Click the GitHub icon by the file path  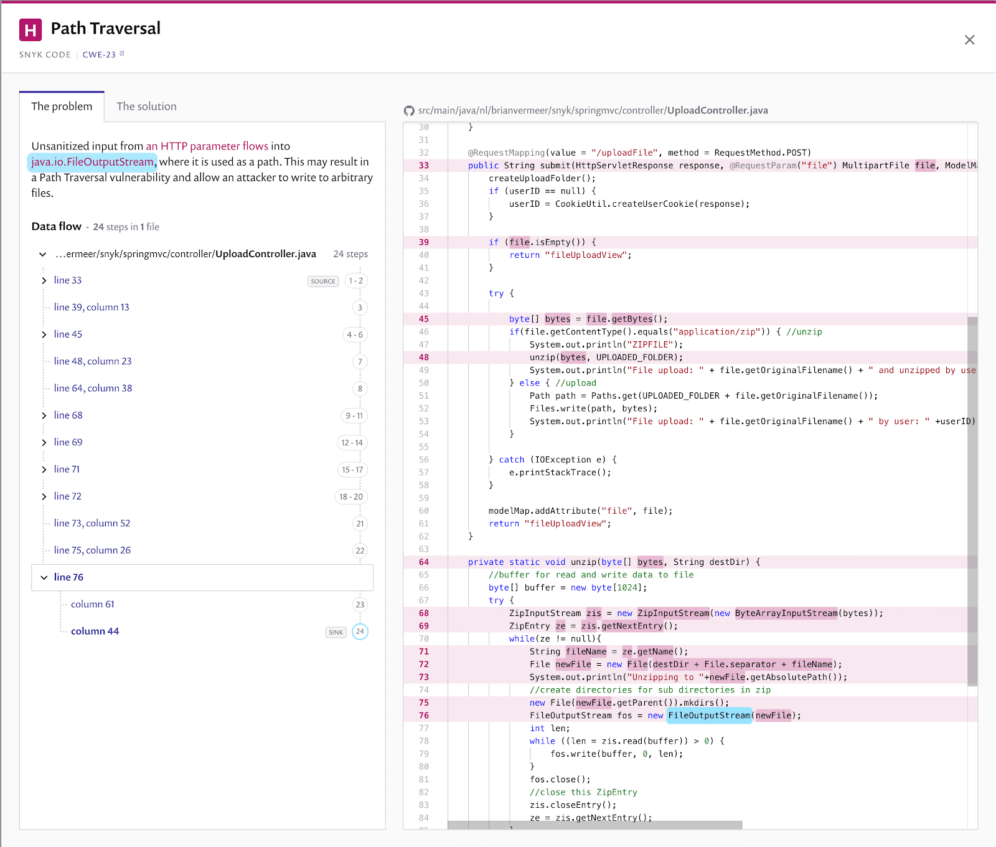tap(409, 111)
